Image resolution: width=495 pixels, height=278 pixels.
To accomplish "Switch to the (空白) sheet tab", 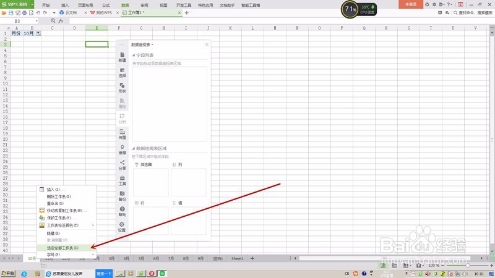I will [x=218, y=258].
